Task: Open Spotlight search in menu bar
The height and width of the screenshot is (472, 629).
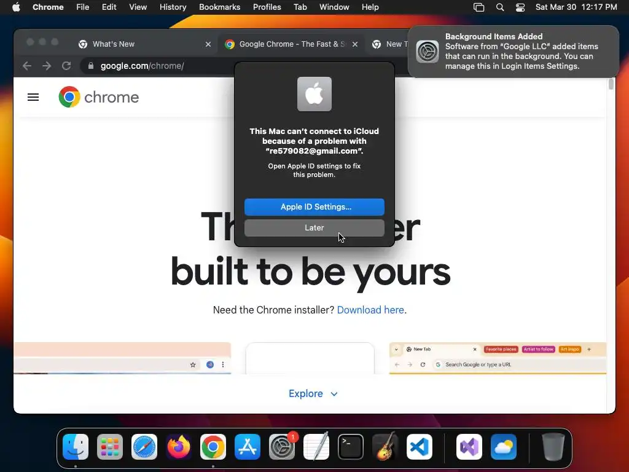Action: pos(500,7)
